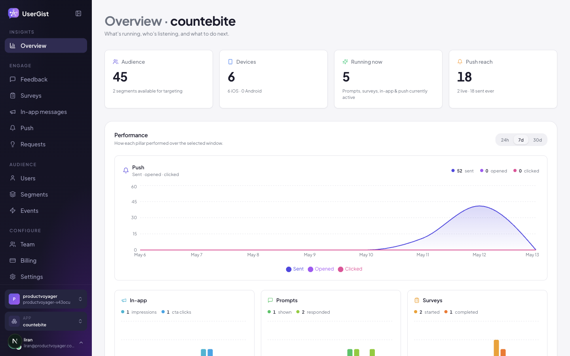This screenshot has width=570, height=356.
Task: Click the Devices card phone icon
Action: 230,62
